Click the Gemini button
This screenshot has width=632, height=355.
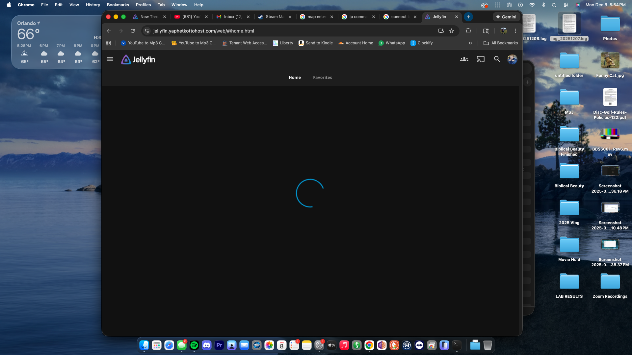506,17
